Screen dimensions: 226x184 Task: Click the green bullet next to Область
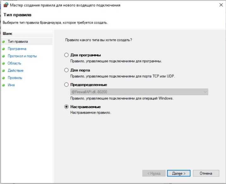pyautogui.click(x=3, y=63)
